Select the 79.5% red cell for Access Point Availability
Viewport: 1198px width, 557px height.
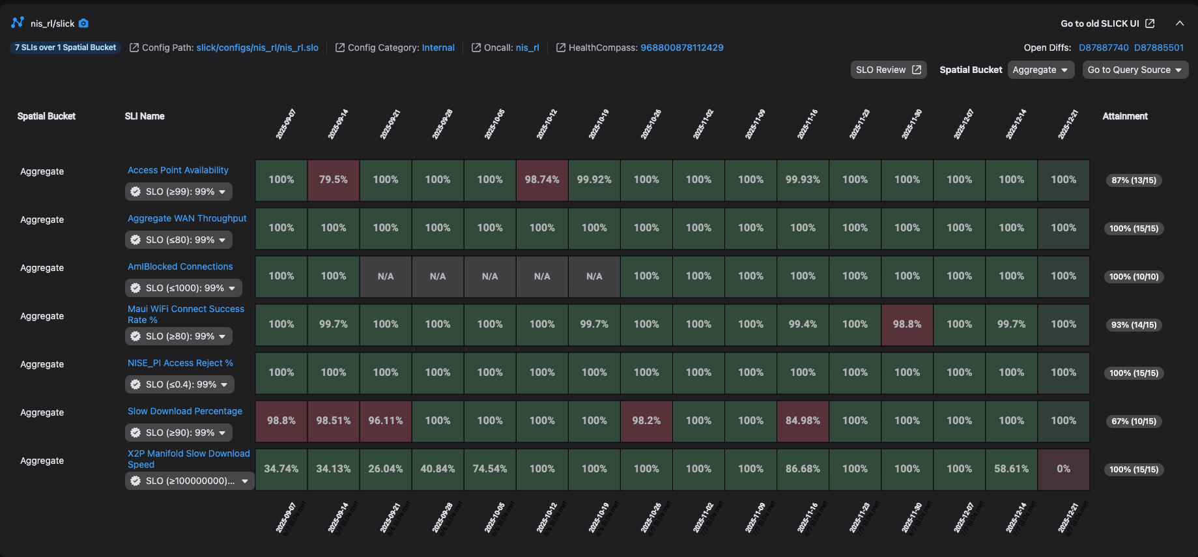[334, 180]
